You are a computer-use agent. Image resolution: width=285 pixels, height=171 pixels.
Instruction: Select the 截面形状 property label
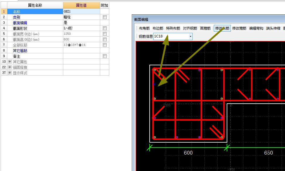tap(20, 28)
